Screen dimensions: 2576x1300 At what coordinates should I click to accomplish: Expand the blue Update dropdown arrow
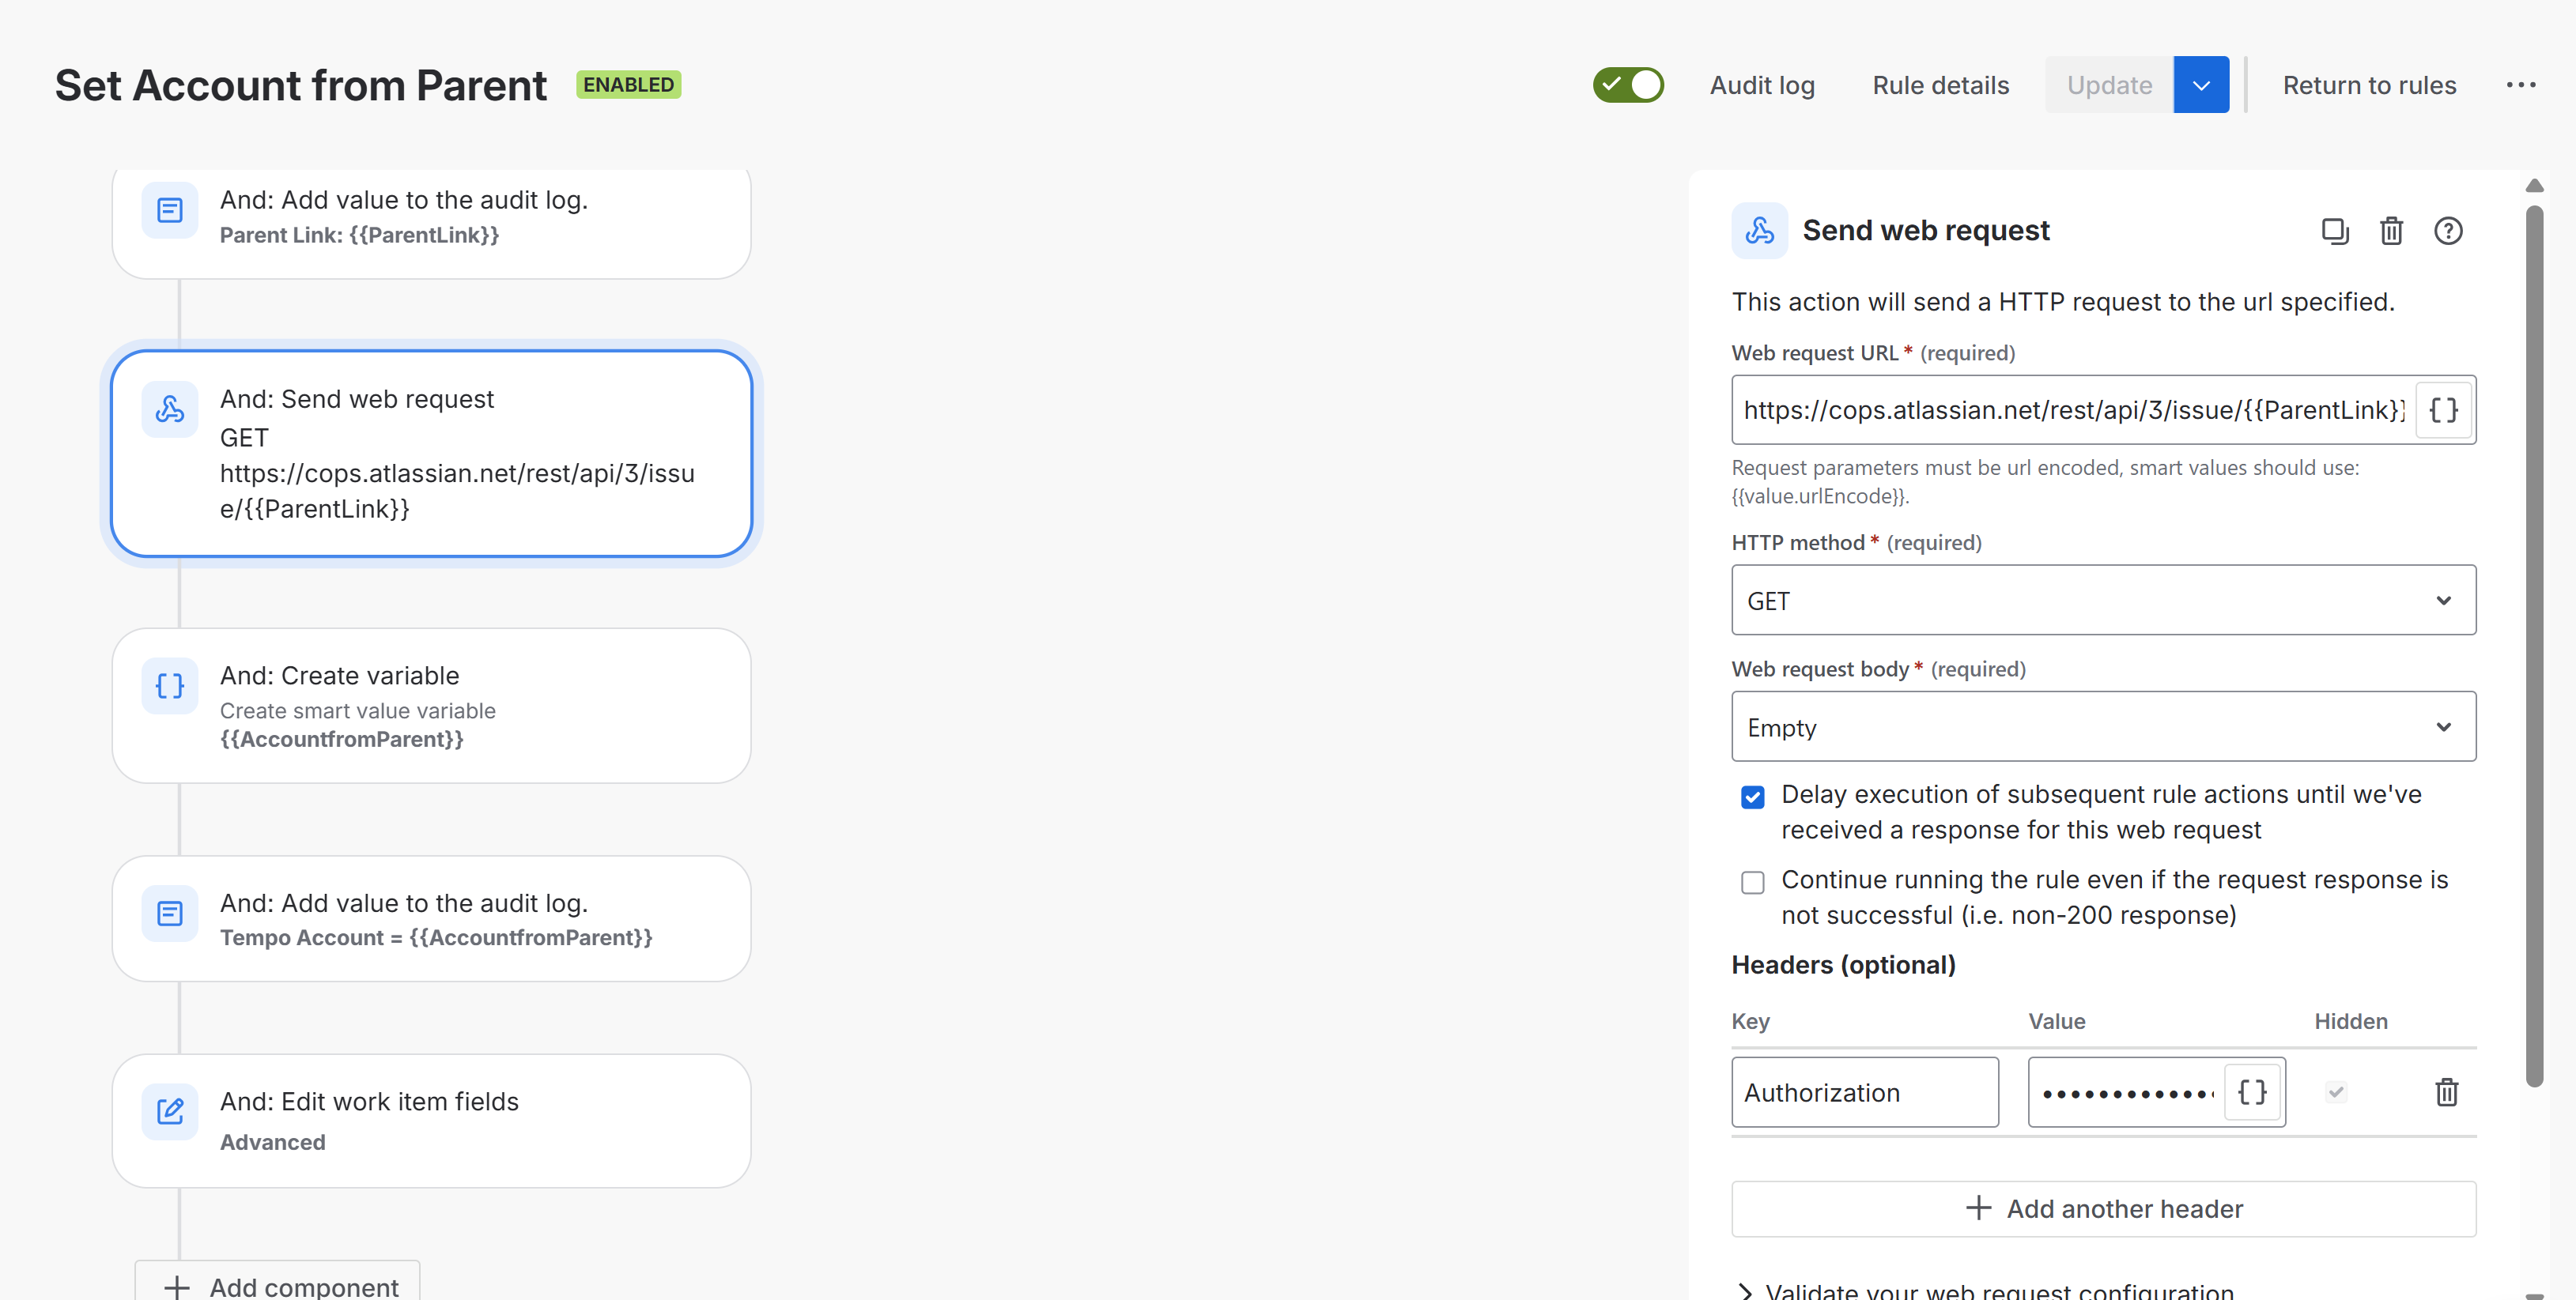pos(2200,85)
